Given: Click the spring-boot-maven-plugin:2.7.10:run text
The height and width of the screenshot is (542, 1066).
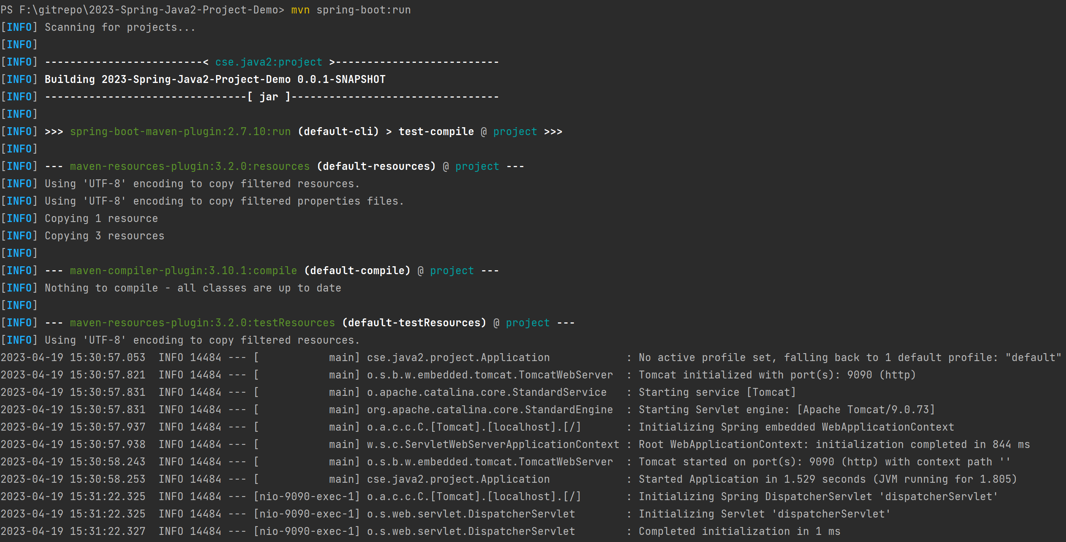Looking at the screenshot, I should [180, 132].
